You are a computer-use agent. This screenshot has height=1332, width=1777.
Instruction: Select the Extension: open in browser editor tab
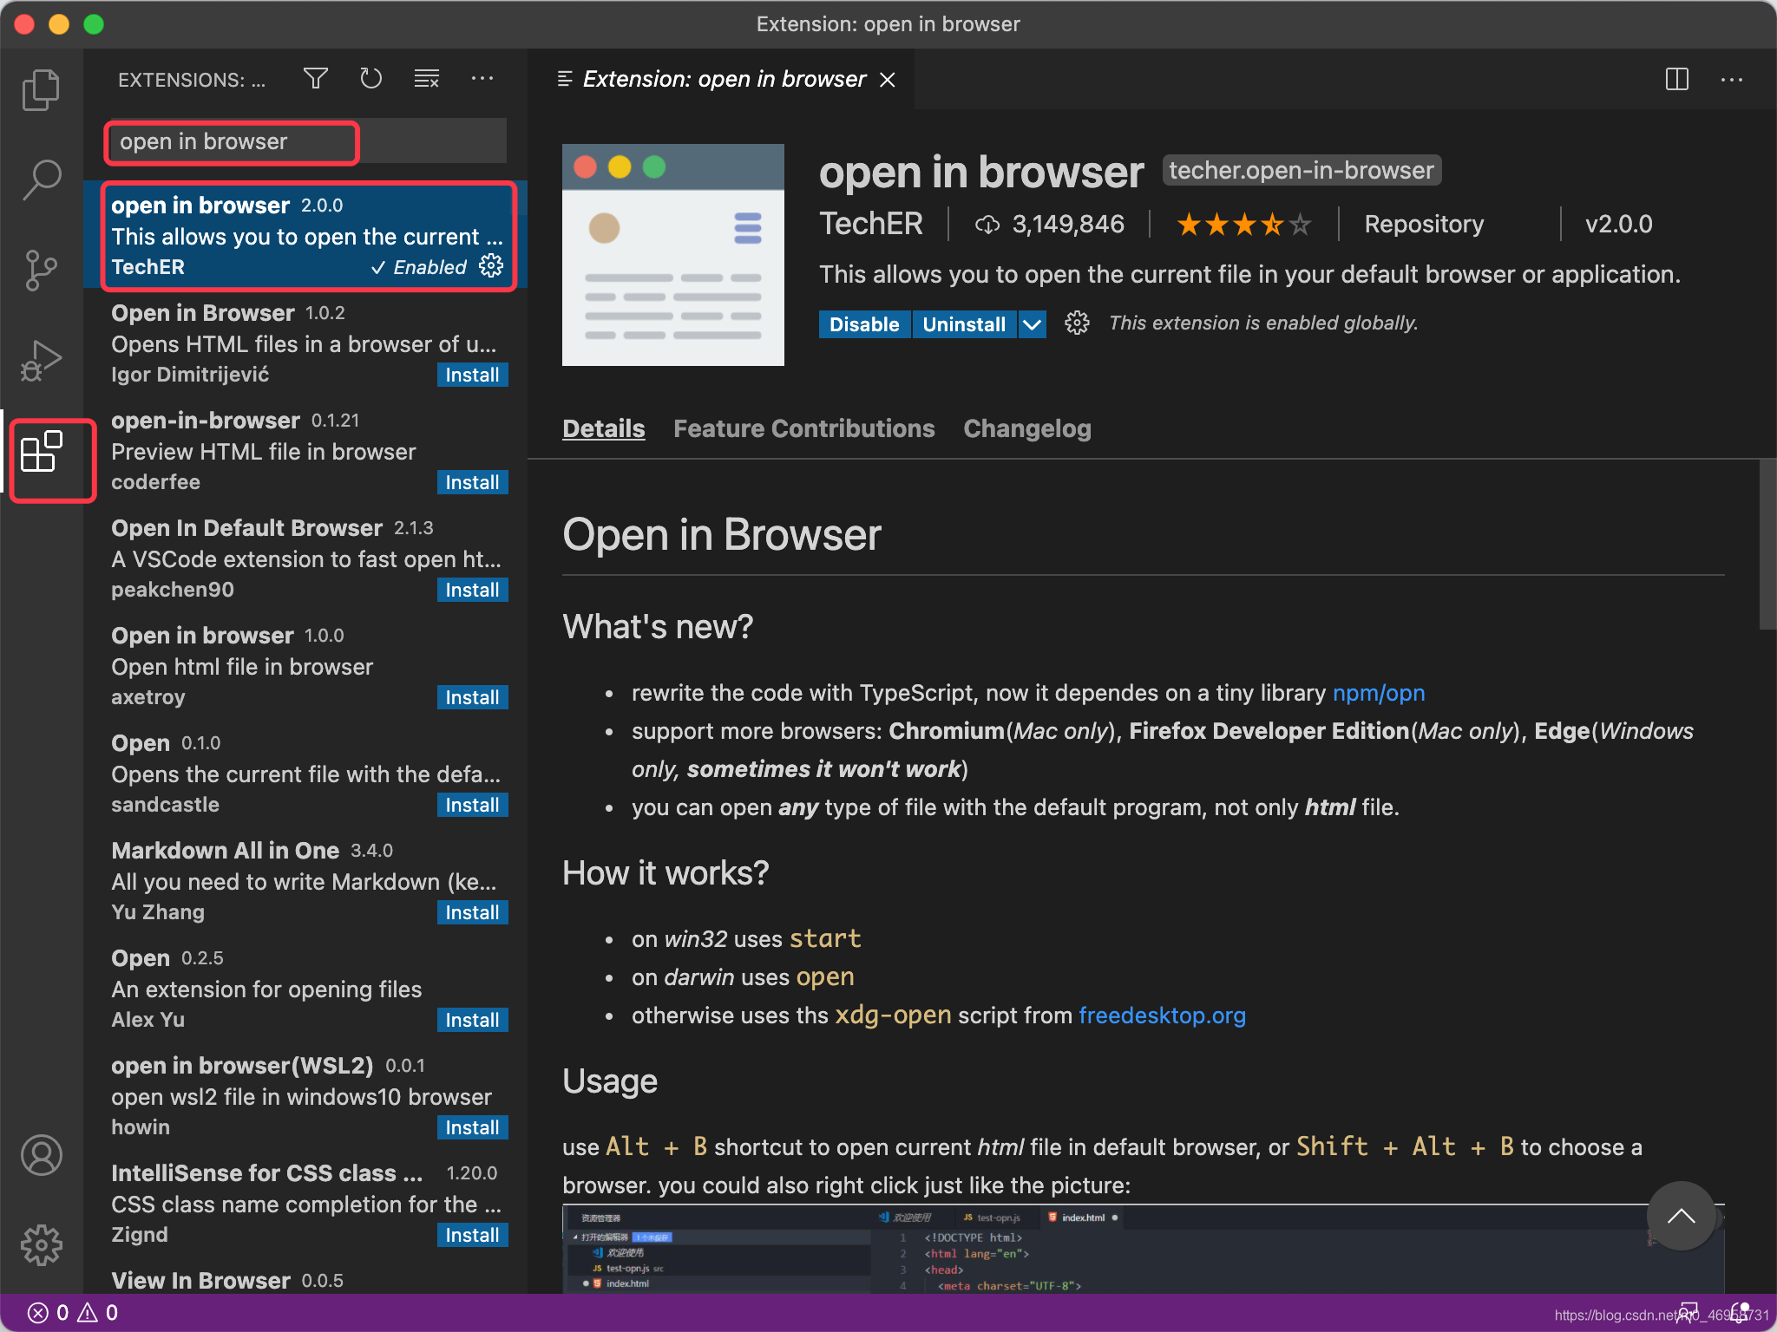(x=722, y=80)
